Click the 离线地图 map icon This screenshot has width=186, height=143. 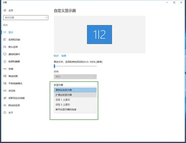(5, 76)
